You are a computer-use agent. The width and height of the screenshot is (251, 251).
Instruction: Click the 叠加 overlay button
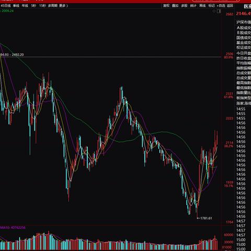[175, 6]
